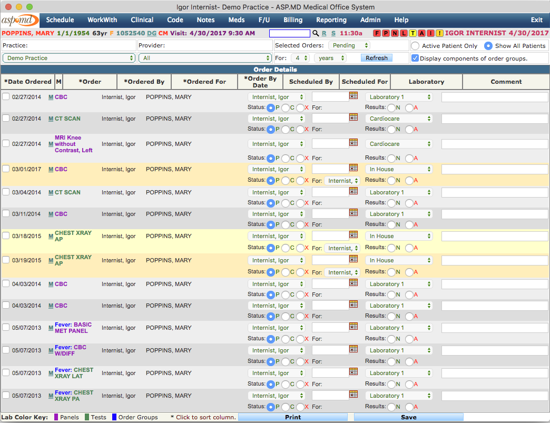Screen dimensions: 550x423
Task: Open the WorkWith menu
Action: pos(102,20)
